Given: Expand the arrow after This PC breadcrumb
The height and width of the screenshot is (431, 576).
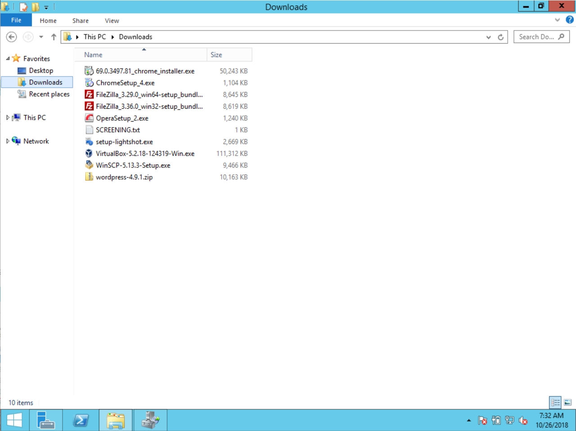Looking at the screenshot, I should point(112,37).
